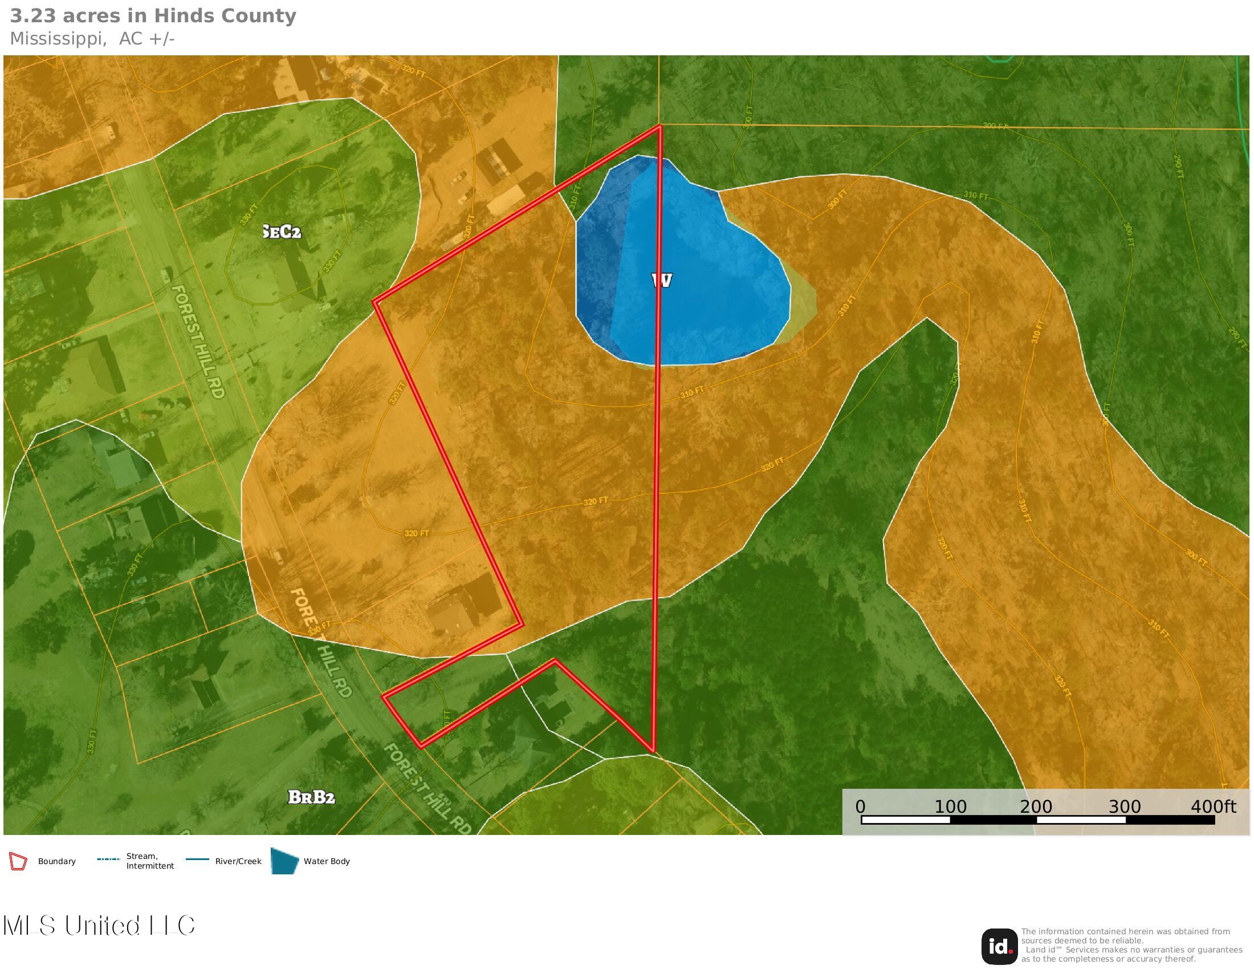Click the 'River/Creek' legend text label
Image resolution: width=1254 pixels, height=969 pixels.
coord(238,862)
